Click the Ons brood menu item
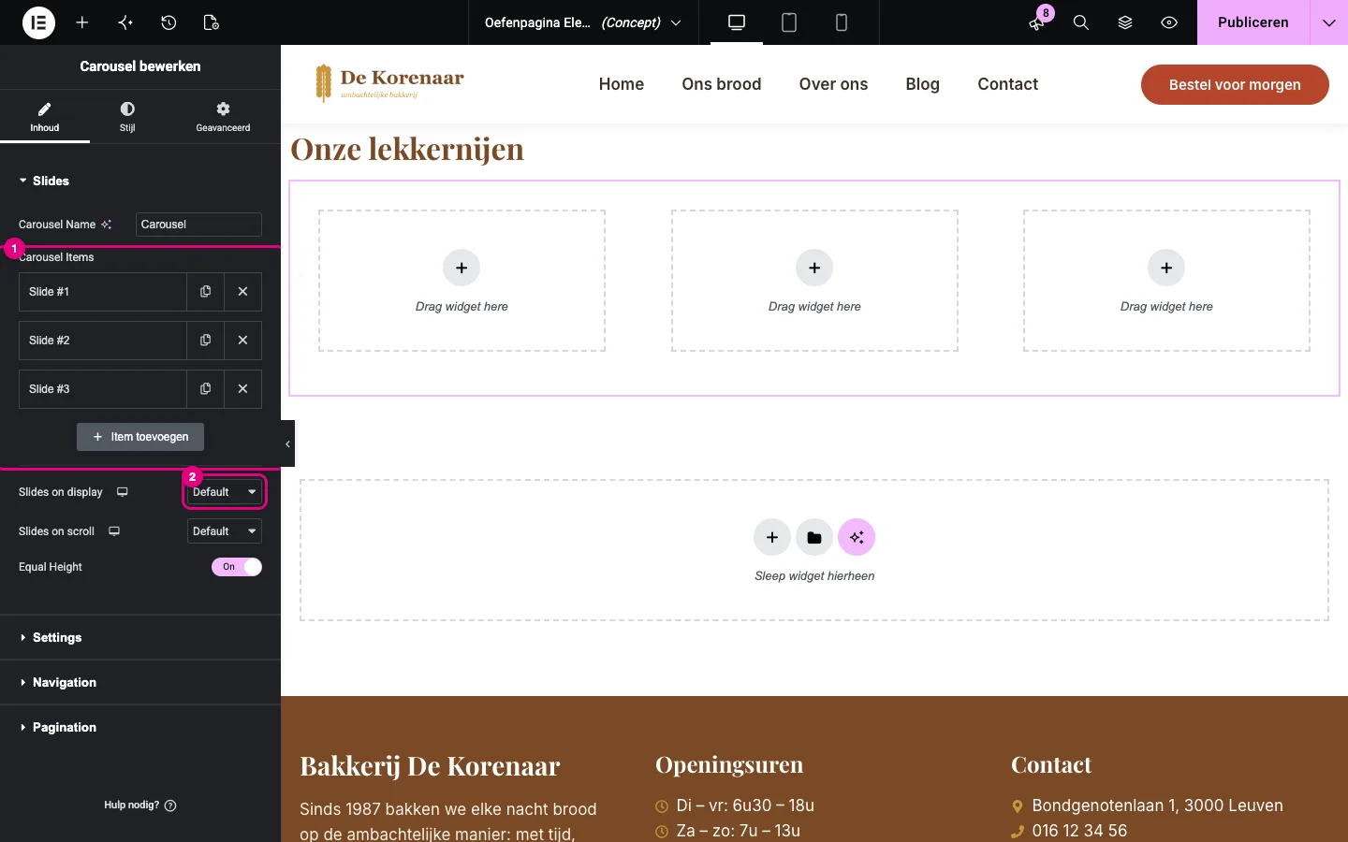The image size is (1348, 842). (x=722, y=84)
